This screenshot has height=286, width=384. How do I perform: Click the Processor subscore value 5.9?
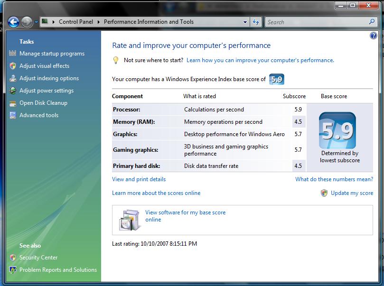coord(298,110)
